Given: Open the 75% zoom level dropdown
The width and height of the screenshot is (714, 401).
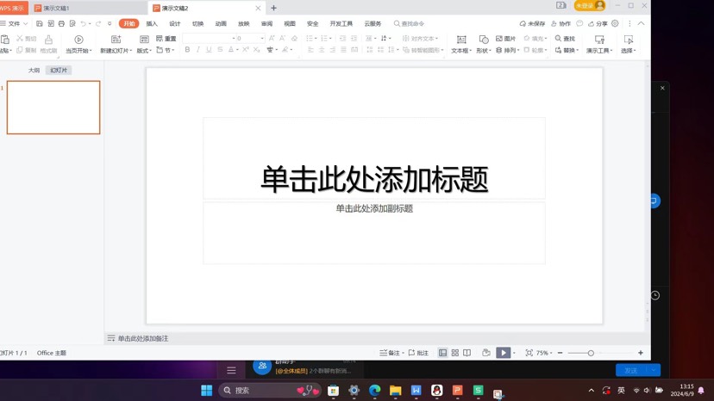Looking at the screenshot, I should pos(544,353).
